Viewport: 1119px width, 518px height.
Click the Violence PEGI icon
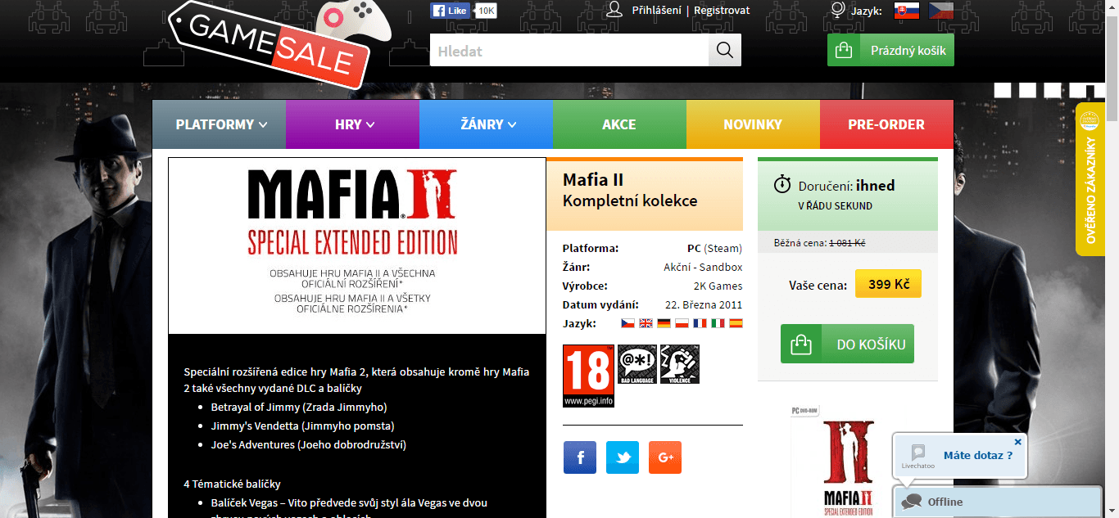tap(680, 364)
